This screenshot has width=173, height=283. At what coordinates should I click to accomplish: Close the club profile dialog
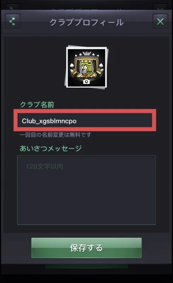(x=160, y=22)
